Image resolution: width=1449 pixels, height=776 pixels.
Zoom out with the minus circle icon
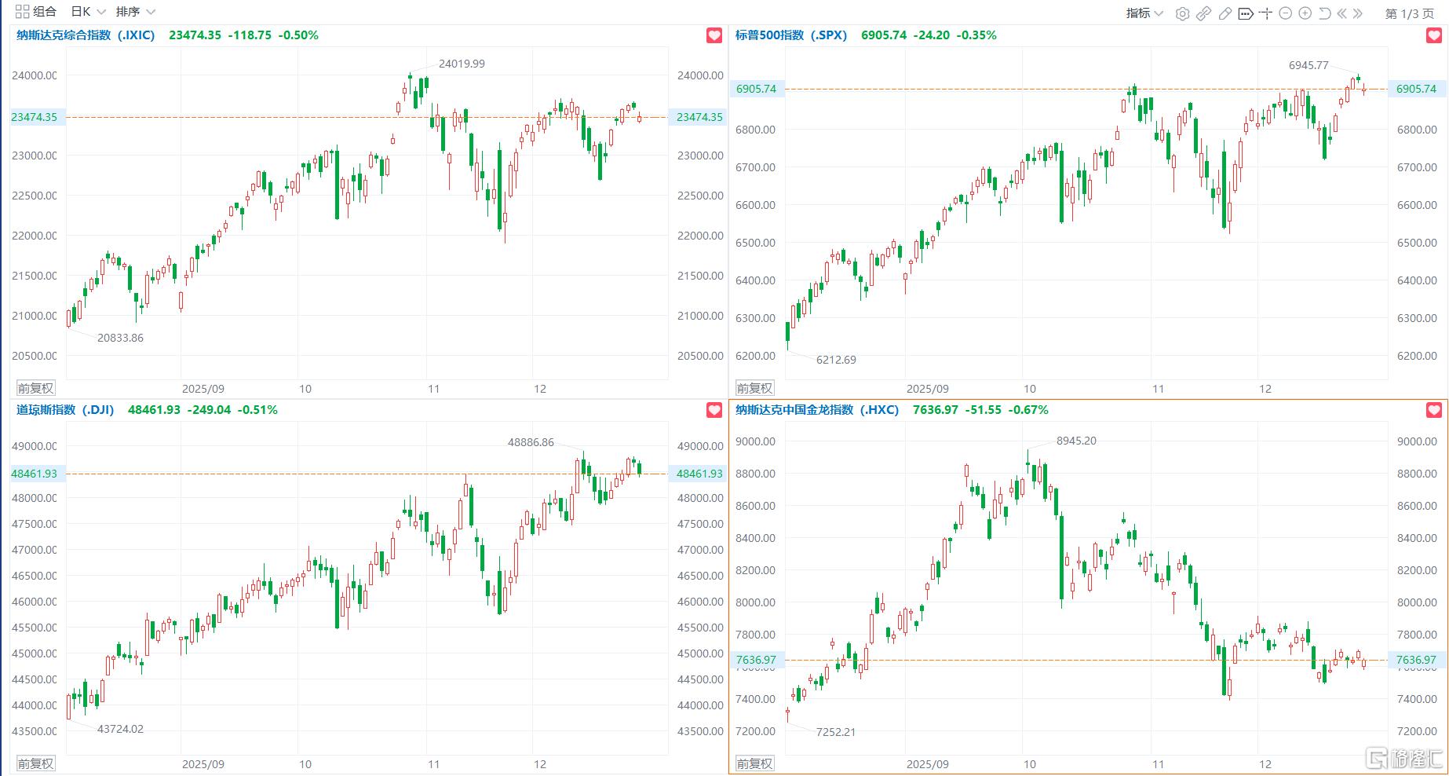pos(1285,13)
